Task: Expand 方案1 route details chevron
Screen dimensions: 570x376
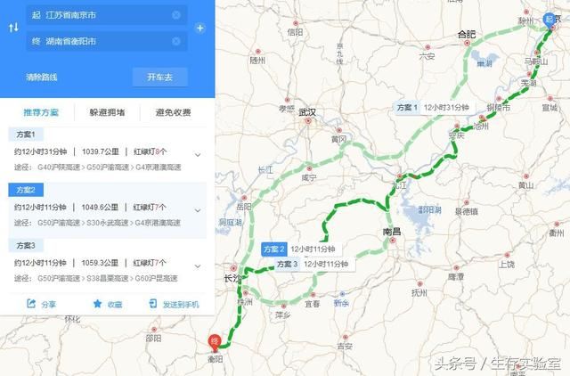Action: (x=198, y=155)
